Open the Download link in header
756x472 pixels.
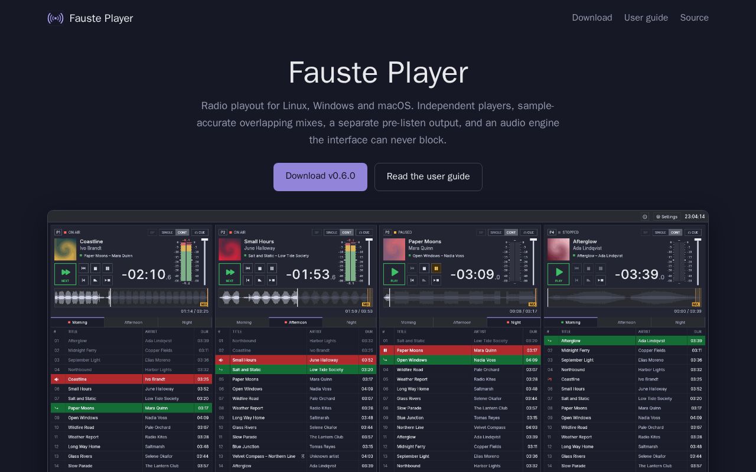tap(592, 18)
